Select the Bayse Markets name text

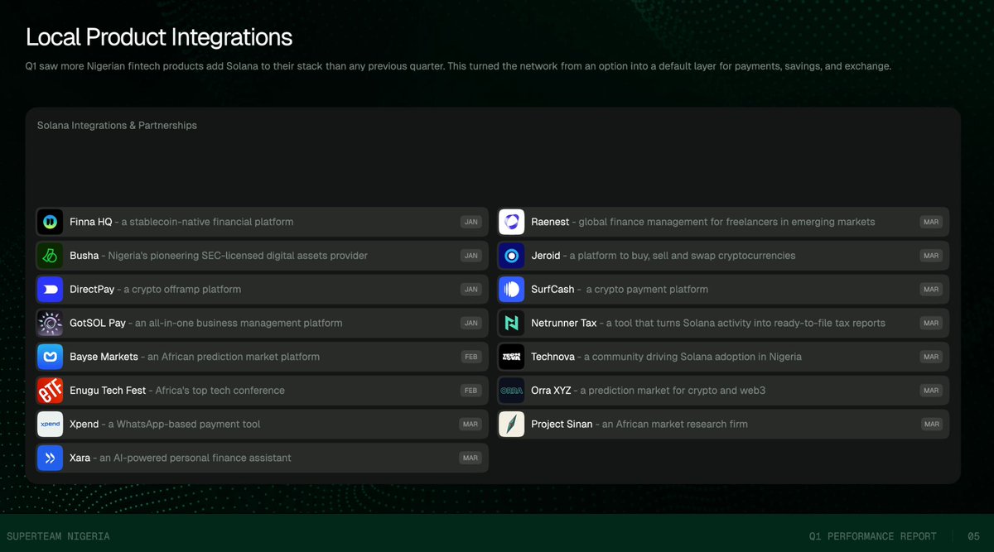[104, 357]
